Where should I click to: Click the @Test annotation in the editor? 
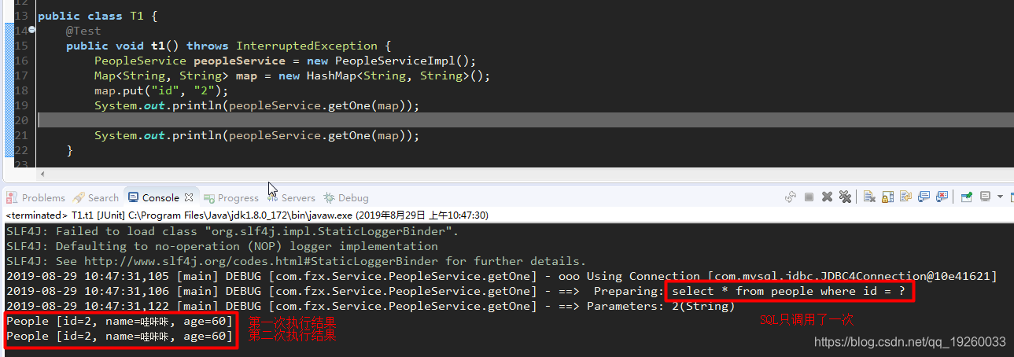coord(83,31)
